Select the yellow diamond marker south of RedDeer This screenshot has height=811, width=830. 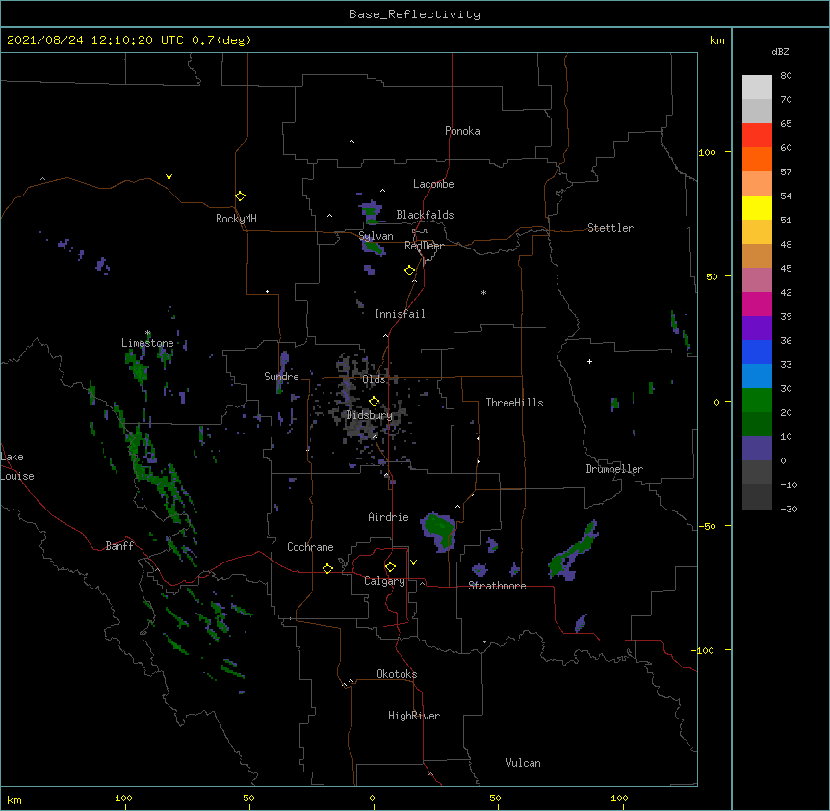pyautogui.click(x=410, y=271)
